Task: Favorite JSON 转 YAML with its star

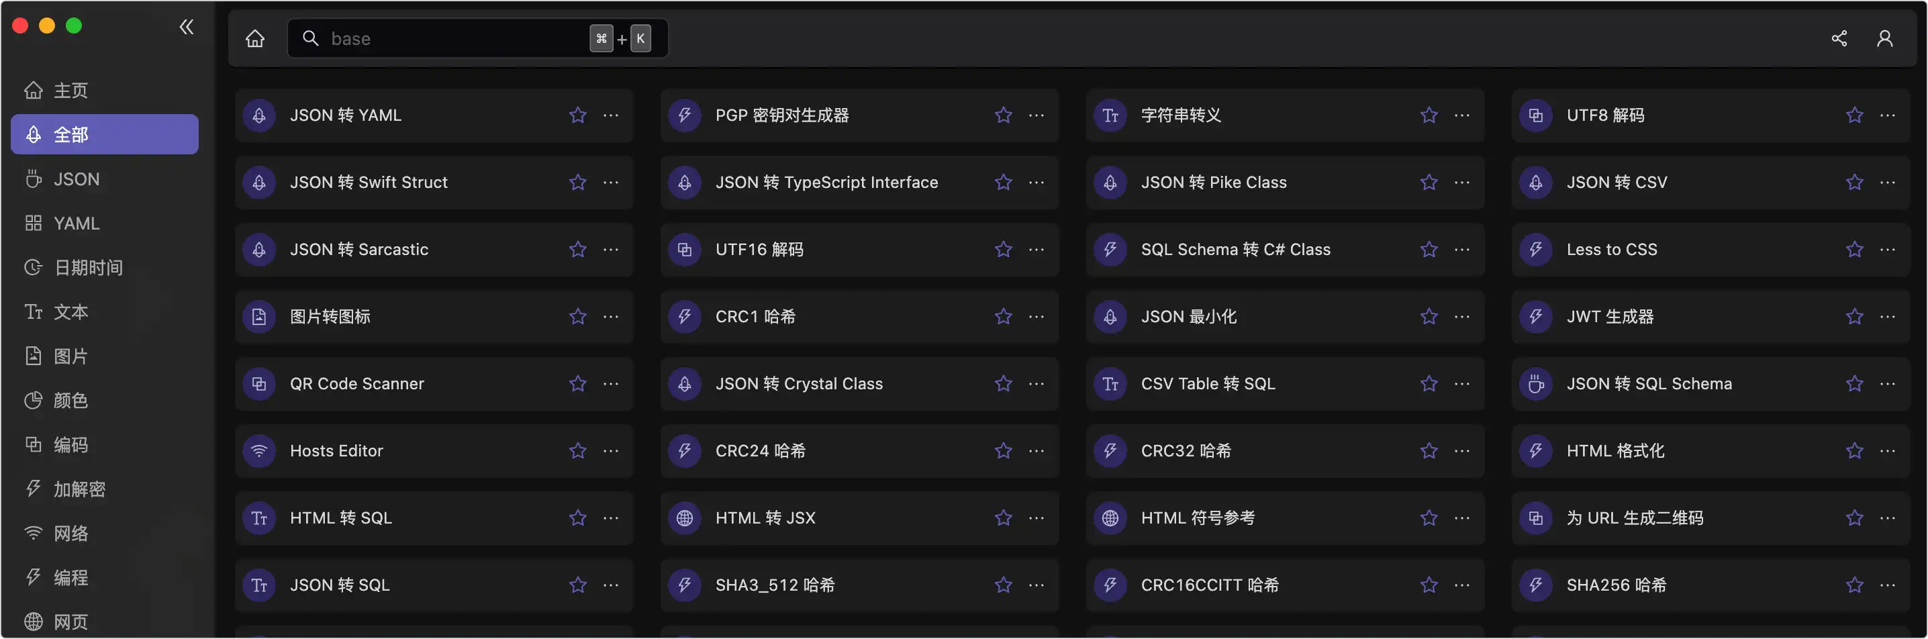Action: (x=577, y=115)
